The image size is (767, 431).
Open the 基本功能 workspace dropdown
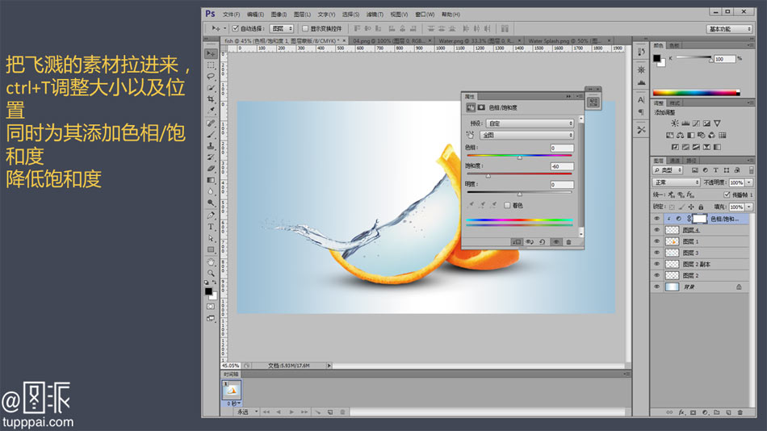[x=730, y=28]
